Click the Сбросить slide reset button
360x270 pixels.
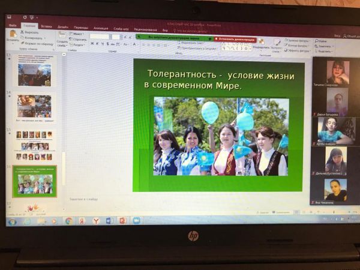click(x=79, y=39)
